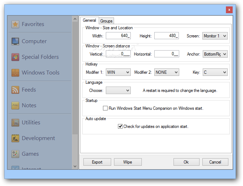Click the Windows Tools gear icon

(x=15, y=73)
